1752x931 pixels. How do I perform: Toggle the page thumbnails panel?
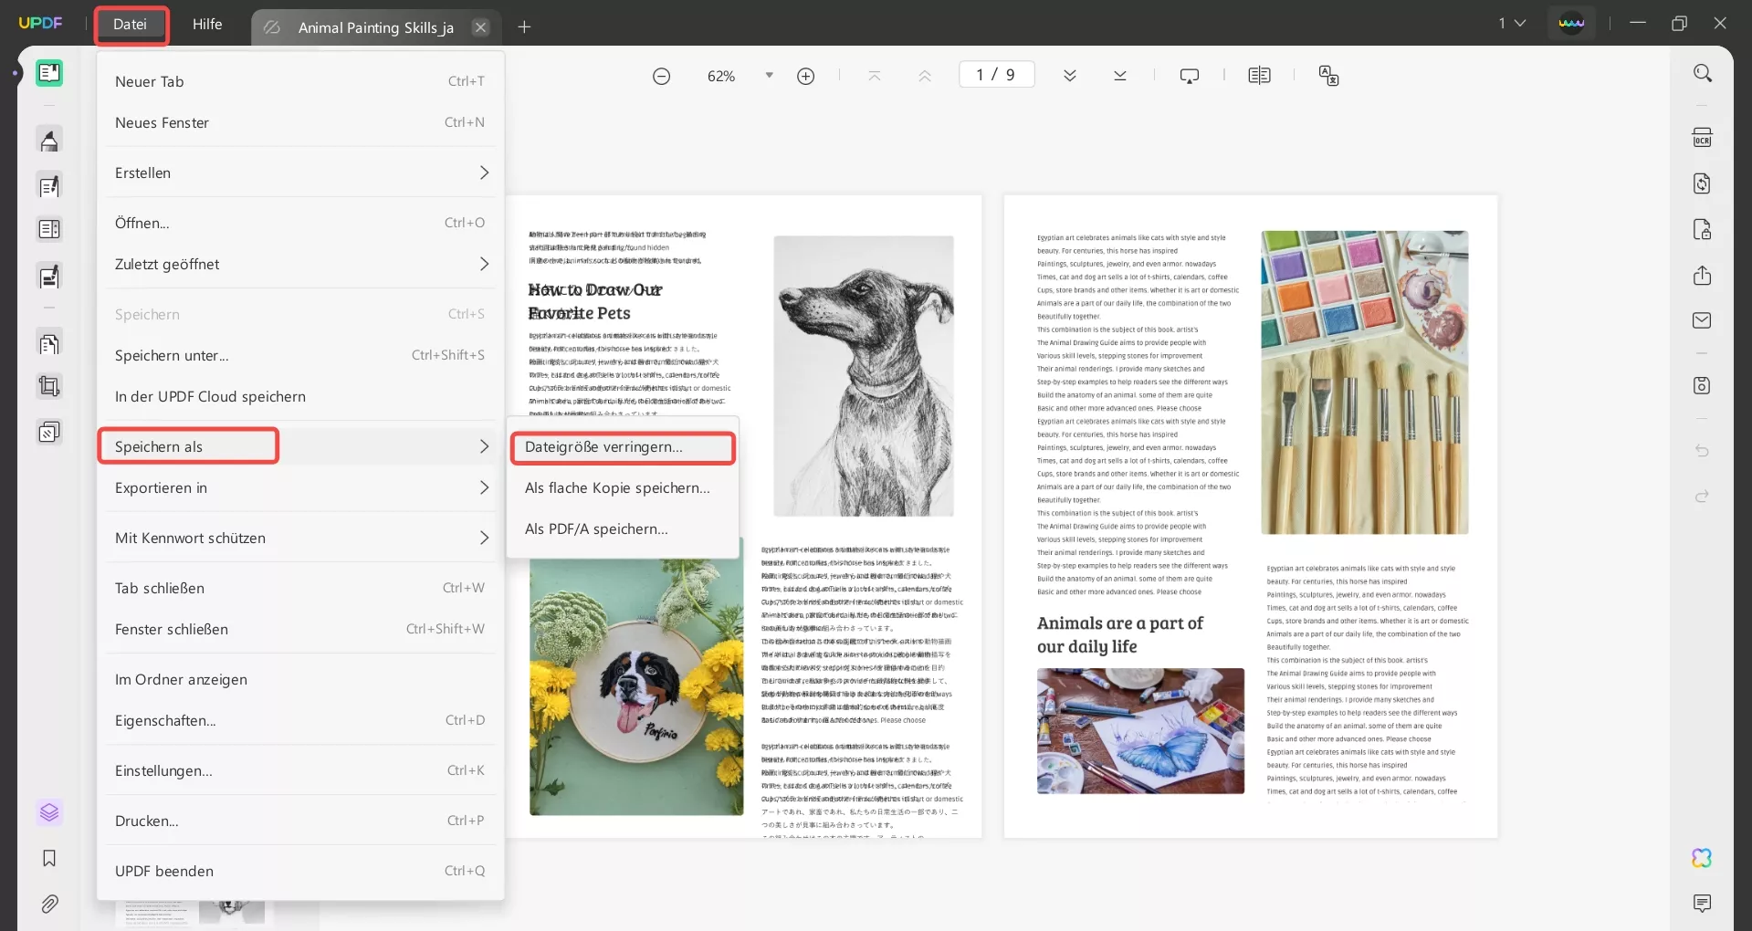click(x=49, y=812)
